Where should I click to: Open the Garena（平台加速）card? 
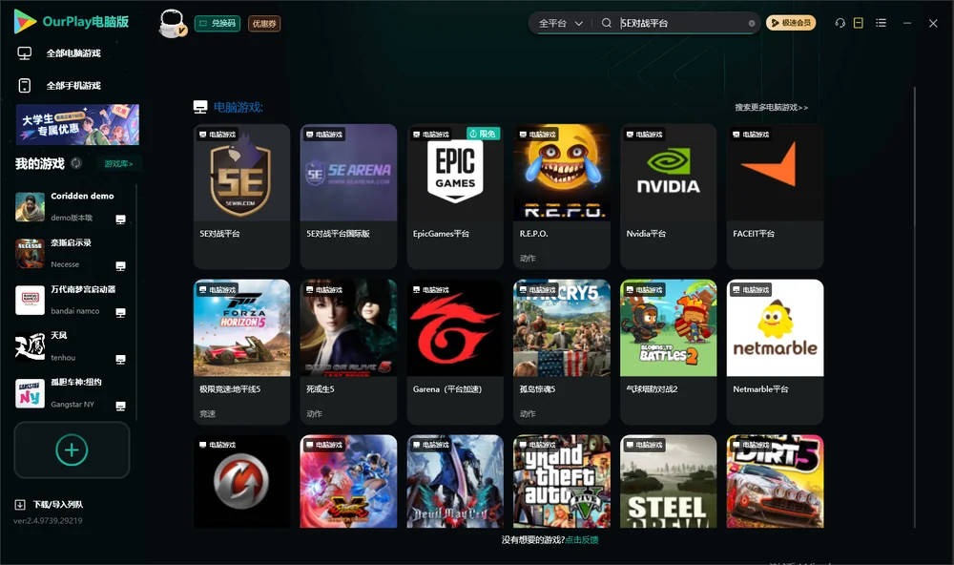pos(455,351)
